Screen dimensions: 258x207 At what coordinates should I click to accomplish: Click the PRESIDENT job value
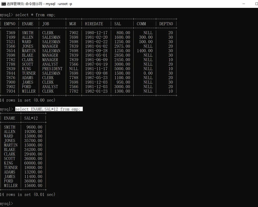[52, 69]
